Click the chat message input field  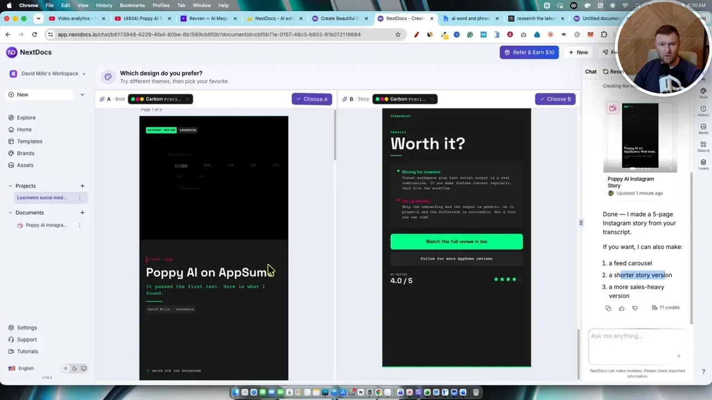(x=637, y=346)
